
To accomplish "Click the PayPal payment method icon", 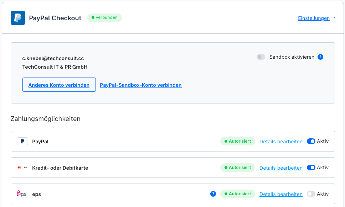I will pyautogui.click(x=22, y=141).
